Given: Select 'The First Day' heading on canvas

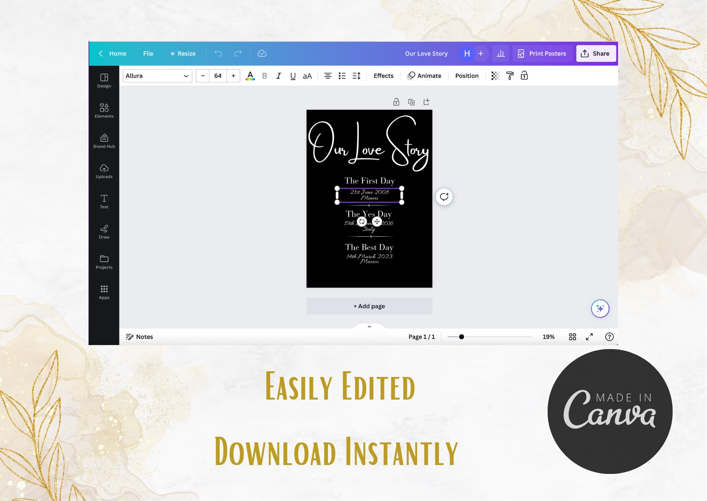Looking at the screenshot, I should pos(369,181).
